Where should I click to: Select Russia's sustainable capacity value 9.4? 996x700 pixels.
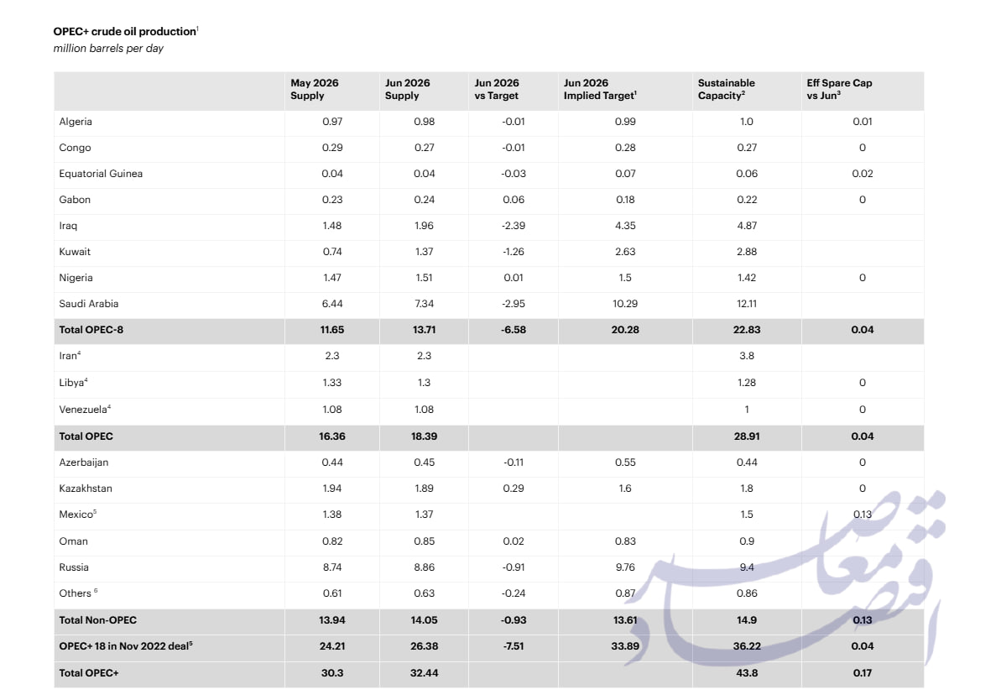[x=747, y=567]
